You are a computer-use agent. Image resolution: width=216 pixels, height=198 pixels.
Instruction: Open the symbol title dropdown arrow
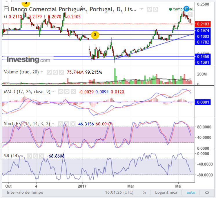tap(141, 9)
